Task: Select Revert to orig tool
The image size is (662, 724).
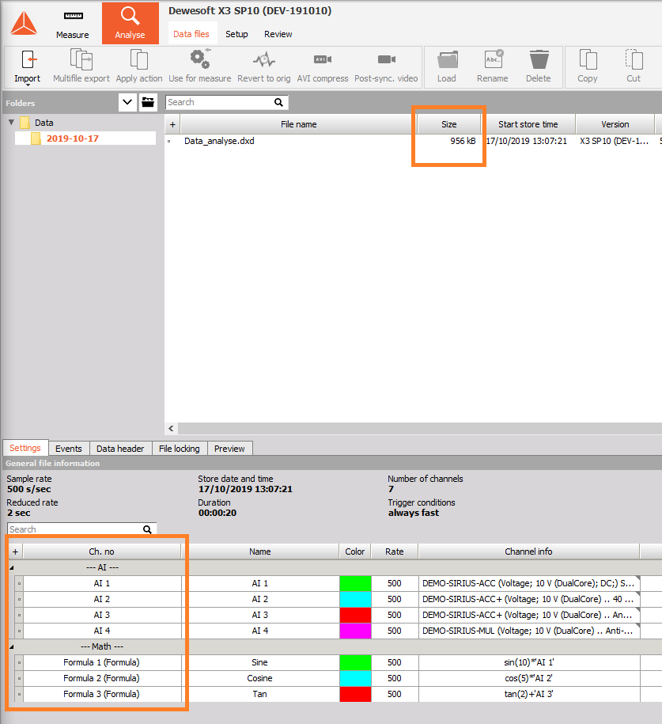Action: (264, 67)
